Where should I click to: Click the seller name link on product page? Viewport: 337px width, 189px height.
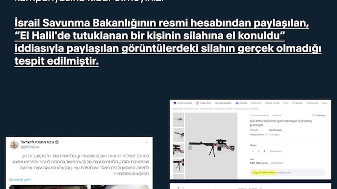[x=271, y=130]
